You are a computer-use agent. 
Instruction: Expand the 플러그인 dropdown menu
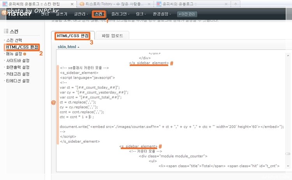tap(120, 14)
